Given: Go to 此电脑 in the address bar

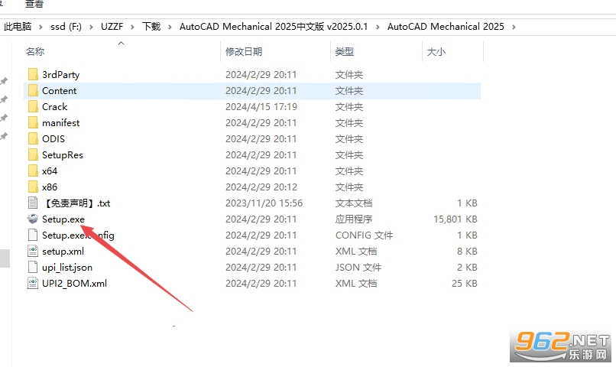Looking at the screenshot, I should coord(18,27).
